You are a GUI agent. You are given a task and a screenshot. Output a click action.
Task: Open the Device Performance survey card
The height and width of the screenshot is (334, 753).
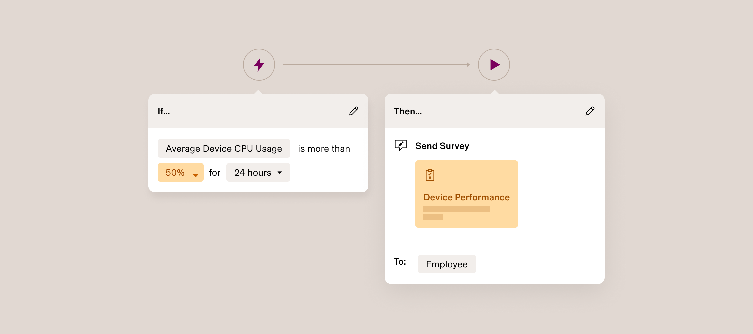point(466,194)
